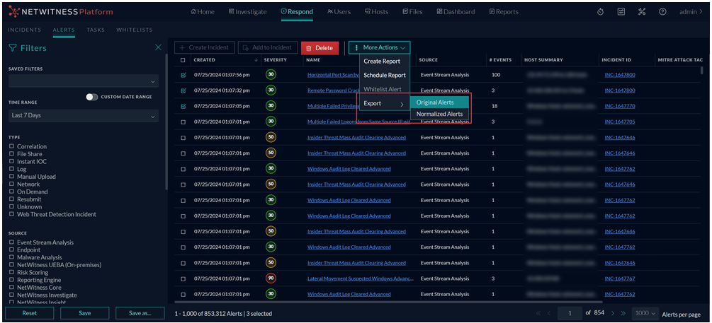The height and width of the screenshot is (323, 712).
Task: Go to the next page arrow
Action: click(613, 313)
